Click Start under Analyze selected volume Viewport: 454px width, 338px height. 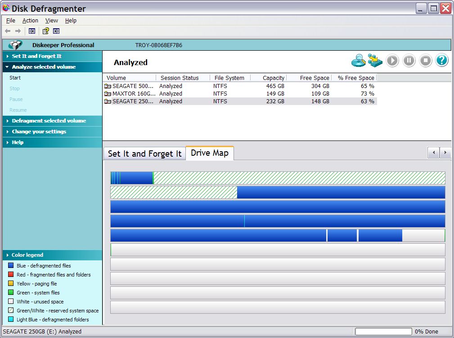(15, 78)
